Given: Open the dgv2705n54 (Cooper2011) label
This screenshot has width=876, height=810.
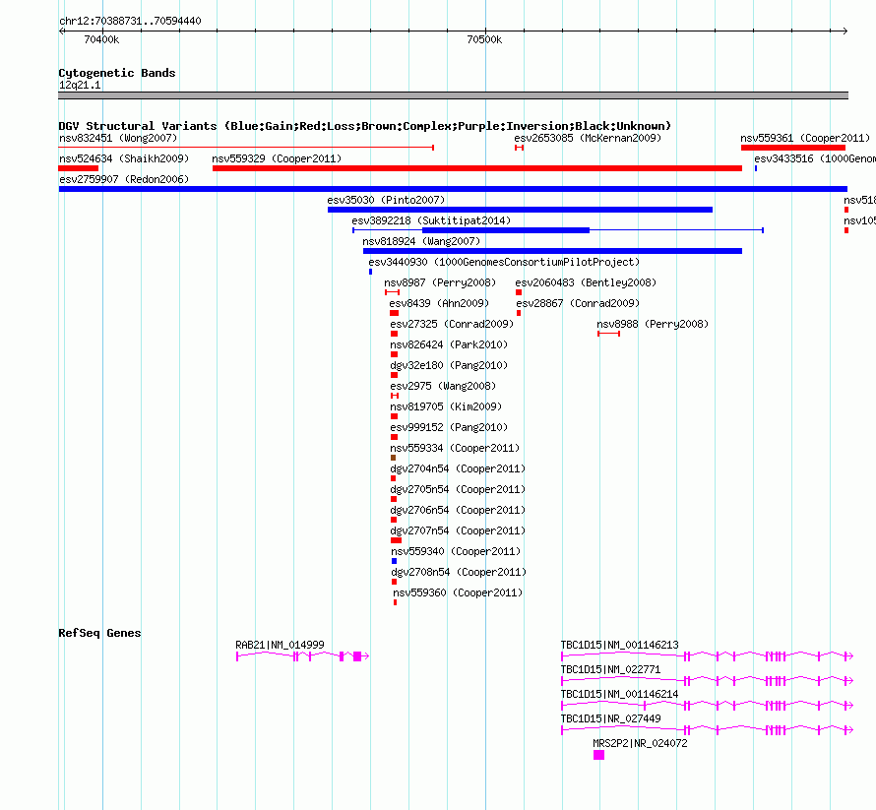Looking at the screenshot, I should [x=458, y=489].
